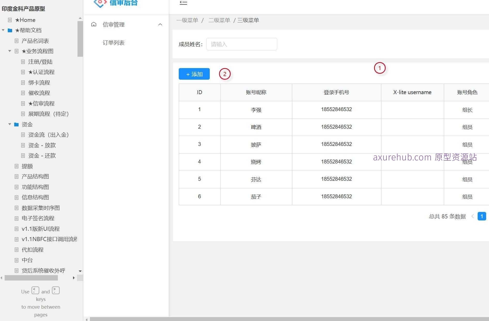Screen dimensions: 489x321
Task: Click the folder icon beside ★帮助文档
Action: point(10,30)
